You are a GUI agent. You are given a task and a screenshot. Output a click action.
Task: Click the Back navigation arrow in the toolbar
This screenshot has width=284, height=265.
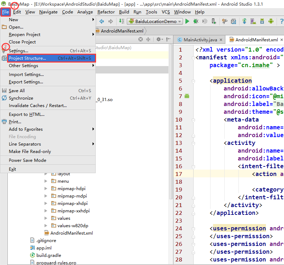102,21
